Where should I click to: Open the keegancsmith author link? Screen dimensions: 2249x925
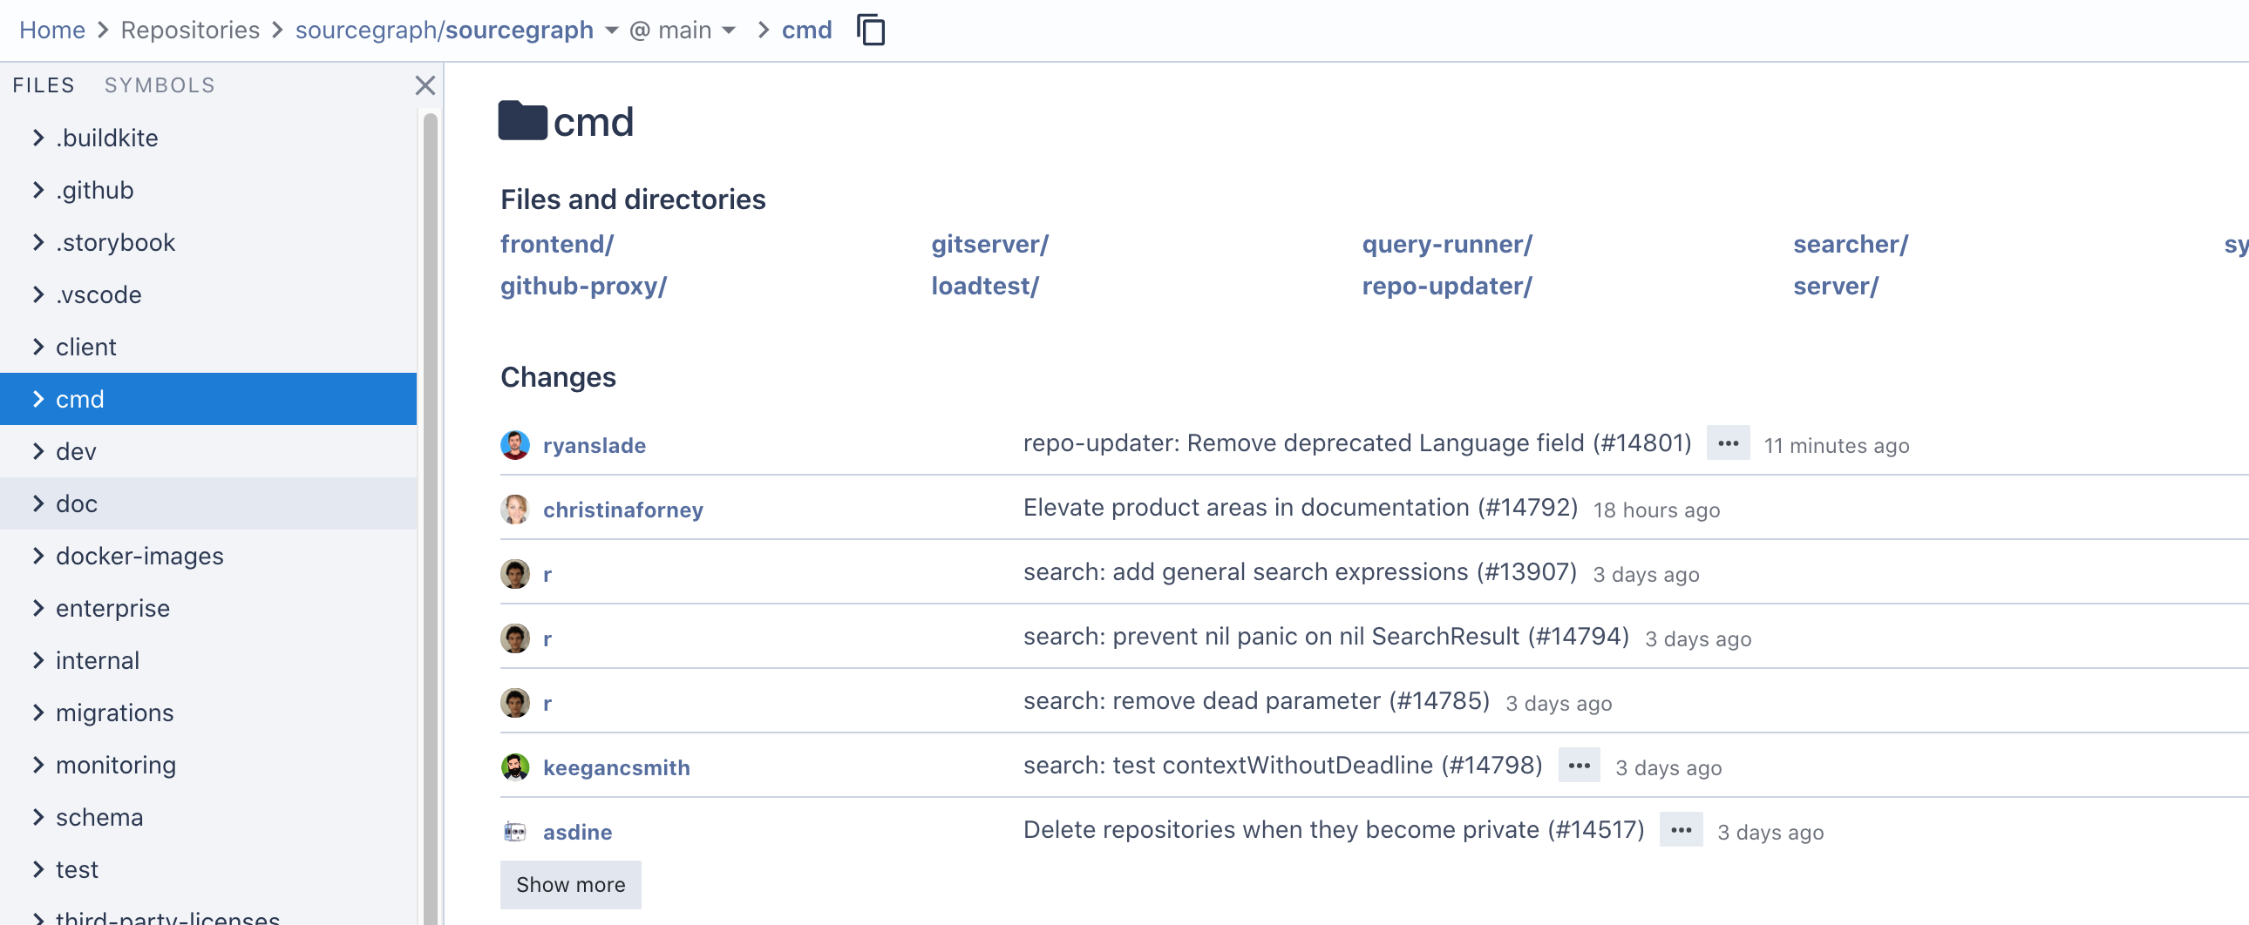(616, 768)
